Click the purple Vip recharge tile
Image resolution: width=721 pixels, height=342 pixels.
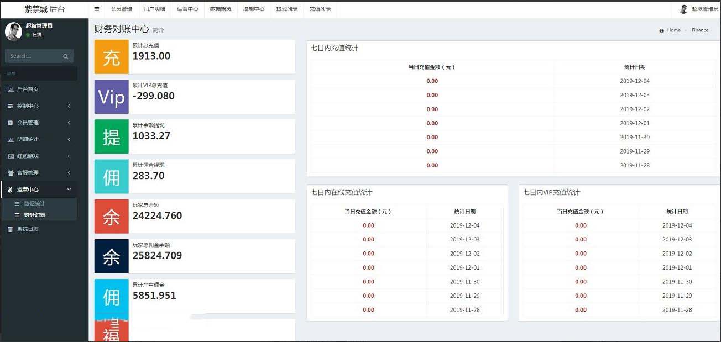pos(111,97)
